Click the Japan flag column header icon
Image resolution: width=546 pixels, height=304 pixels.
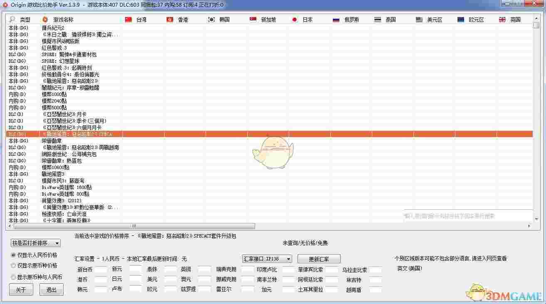295,19
